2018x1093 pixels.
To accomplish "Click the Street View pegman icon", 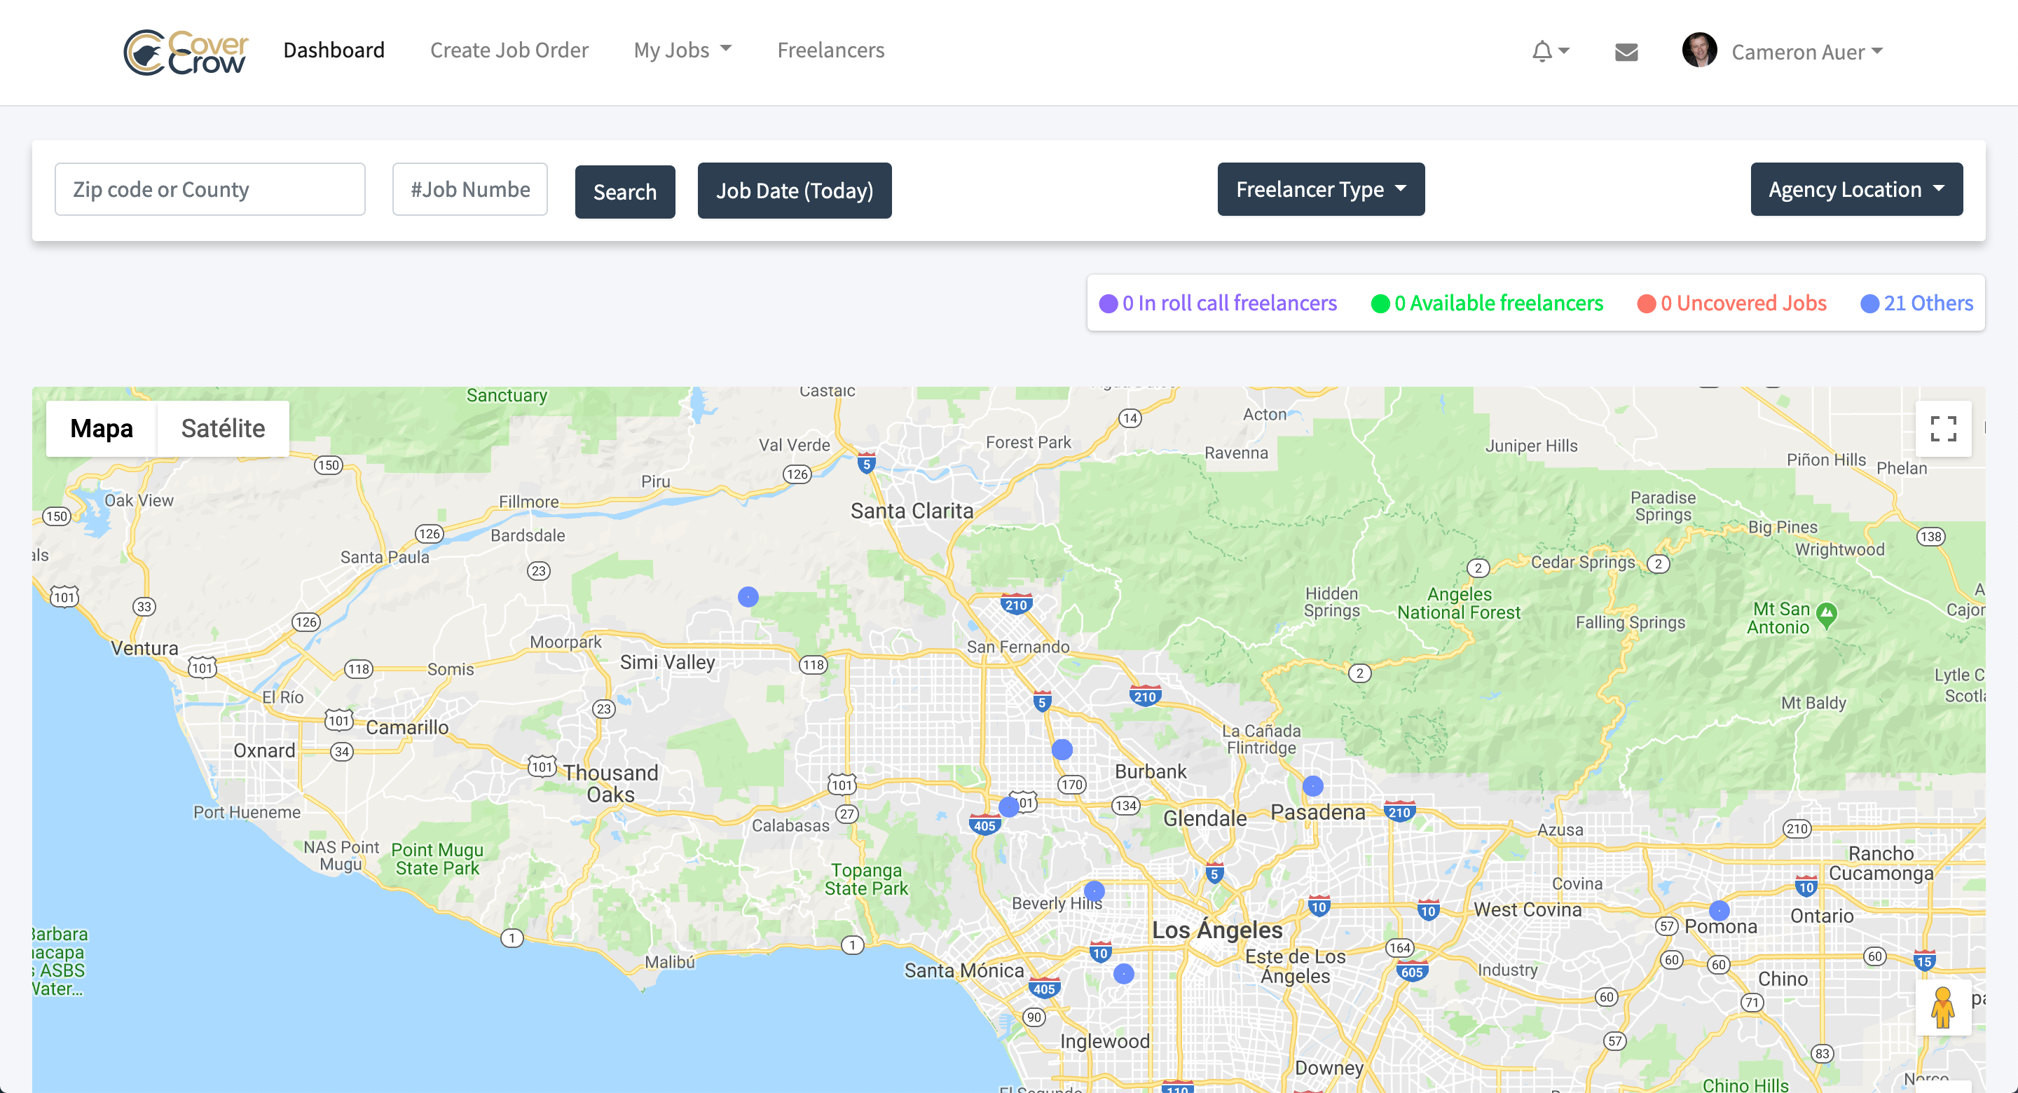I will (1943, 1007).
